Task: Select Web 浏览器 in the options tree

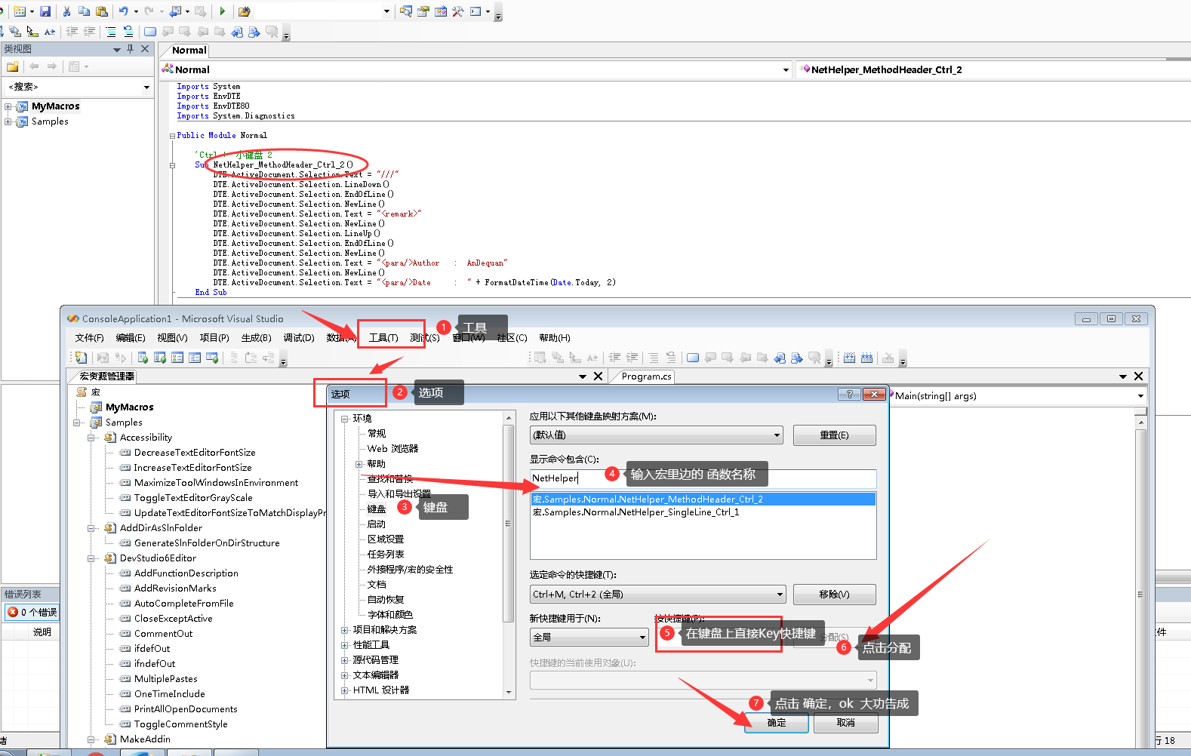Action: point(392,449)
